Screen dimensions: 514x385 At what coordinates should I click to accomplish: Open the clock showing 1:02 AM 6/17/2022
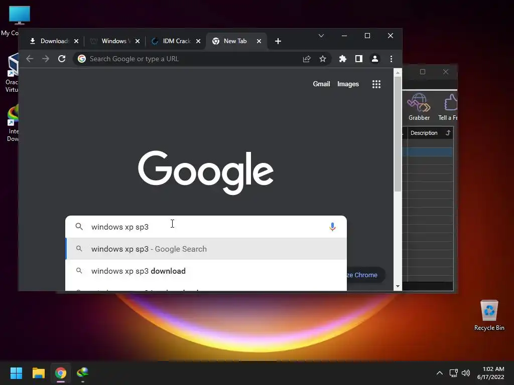(491, 373)
